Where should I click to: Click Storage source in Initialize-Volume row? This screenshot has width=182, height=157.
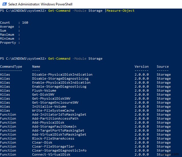[x=164, y=106]
